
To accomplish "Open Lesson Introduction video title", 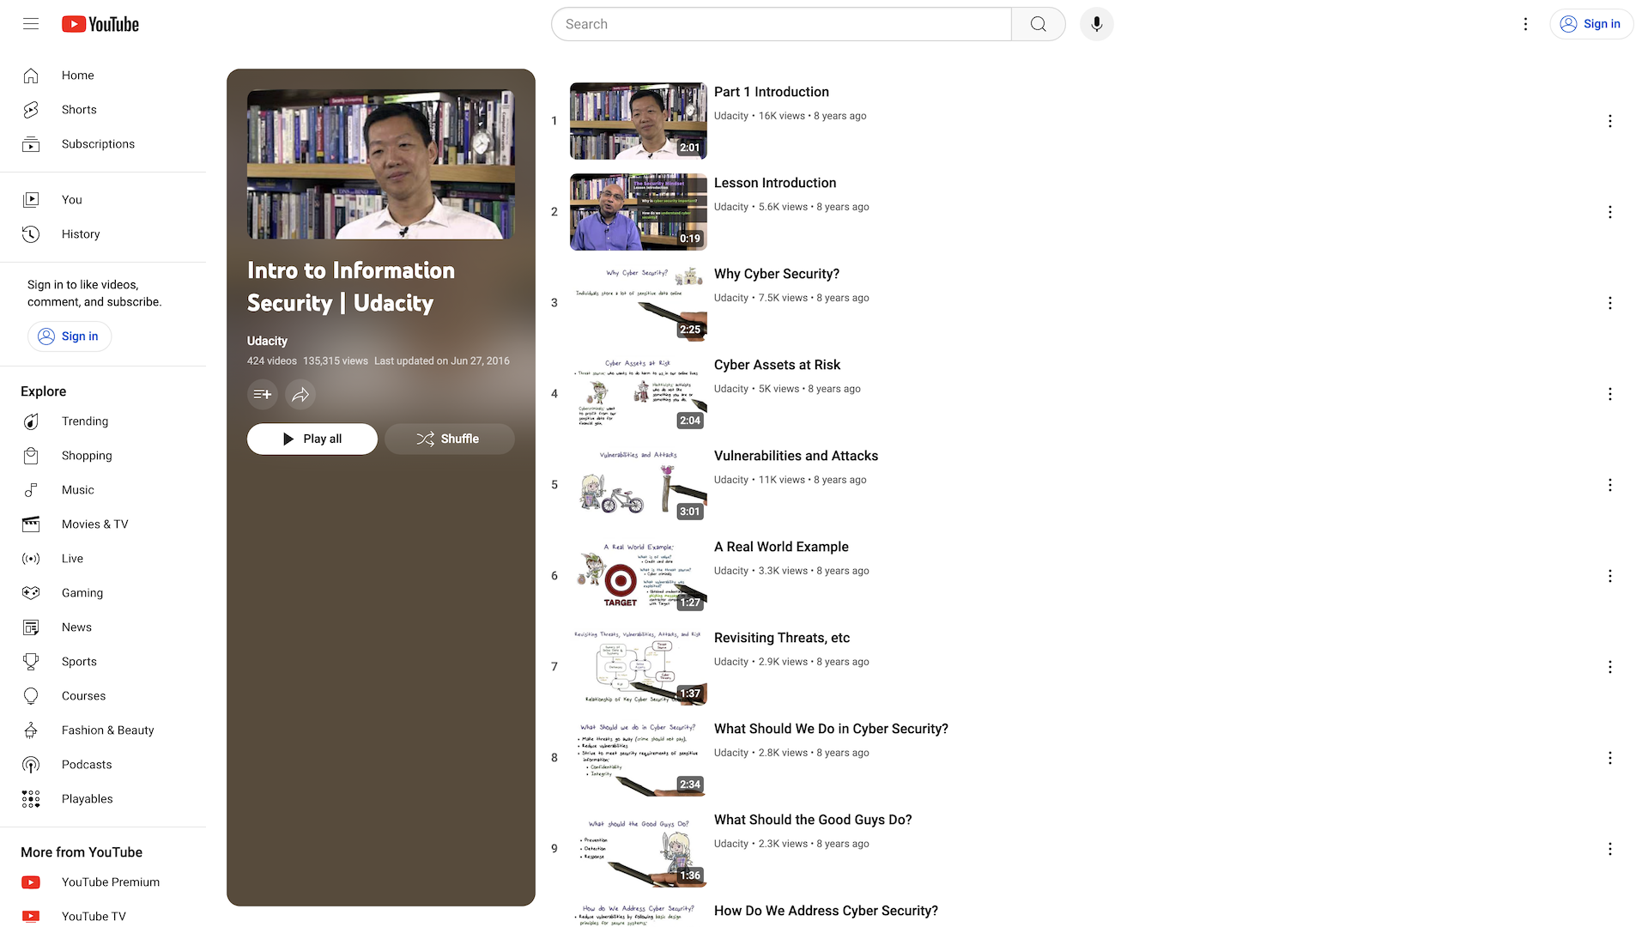I will point(775,183).
